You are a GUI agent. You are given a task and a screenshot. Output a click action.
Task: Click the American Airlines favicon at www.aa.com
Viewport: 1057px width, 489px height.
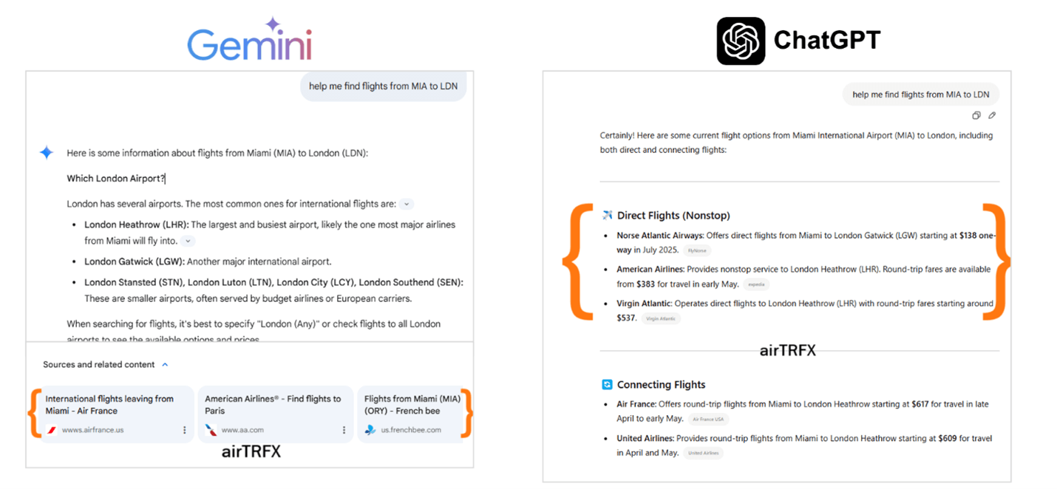point(211,430)
